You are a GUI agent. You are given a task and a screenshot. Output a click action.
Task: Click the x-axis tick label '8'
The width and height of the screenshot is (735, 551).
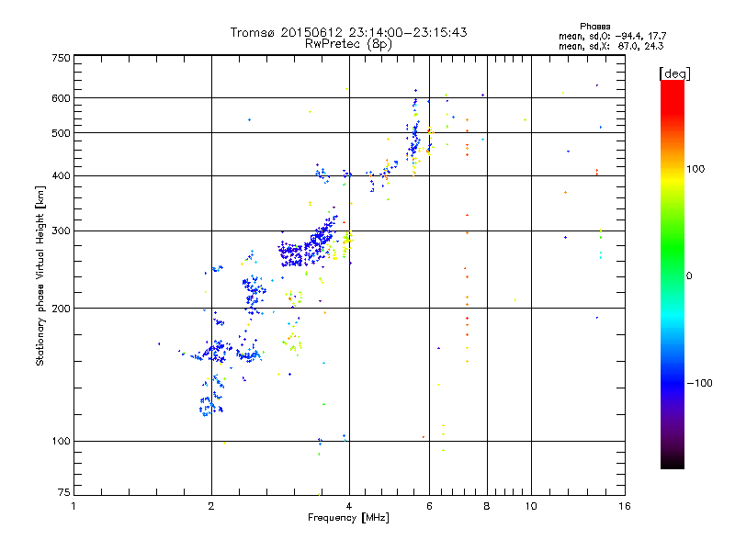tap(487, 506)
